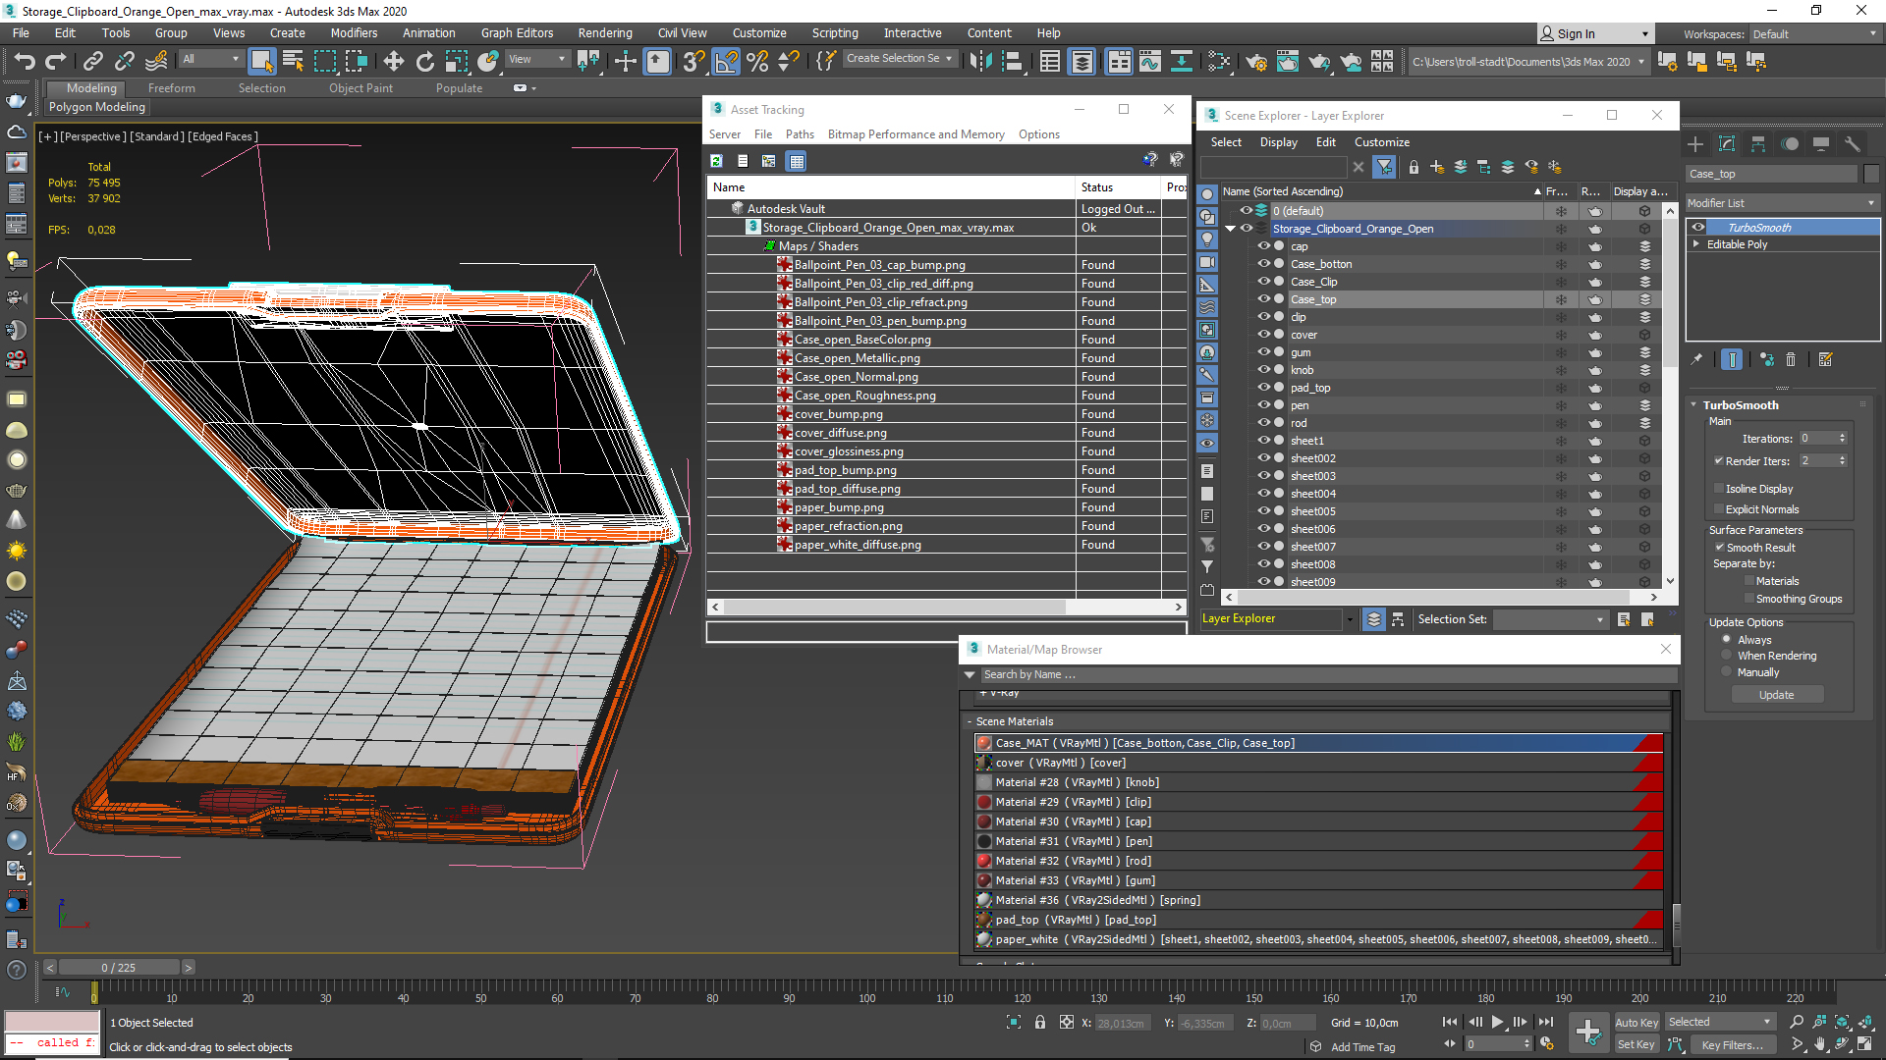
Task: Uncheck Render Iters checkbox
Action: pyautogui.click(x=1719, y=460)
